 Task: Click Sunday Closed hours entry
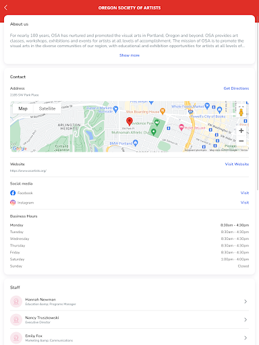tap(243, 266)
